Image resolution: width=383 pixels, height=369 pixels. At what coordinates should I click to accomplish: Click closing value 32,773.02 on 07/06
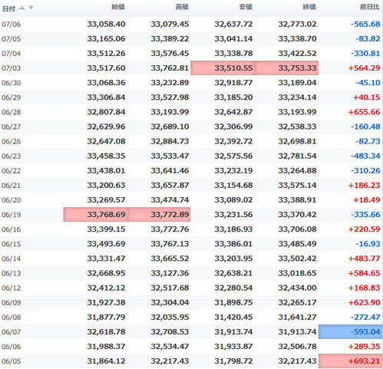[297, 24]
